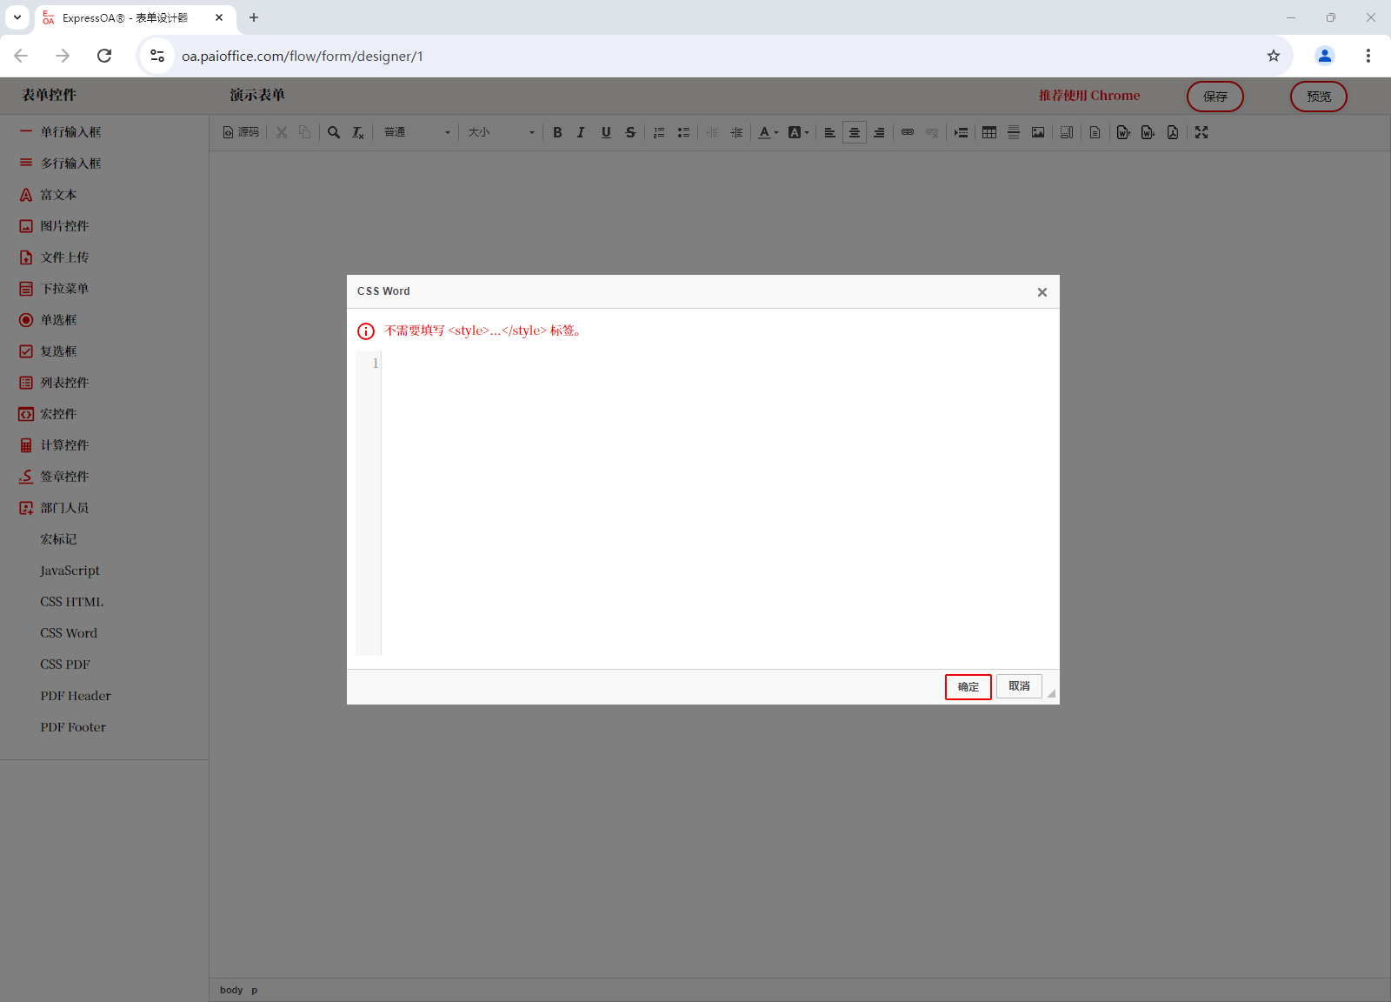Click the insert image icon
This screenshot has height=1002, width=1391.
tap(1038, 132)
